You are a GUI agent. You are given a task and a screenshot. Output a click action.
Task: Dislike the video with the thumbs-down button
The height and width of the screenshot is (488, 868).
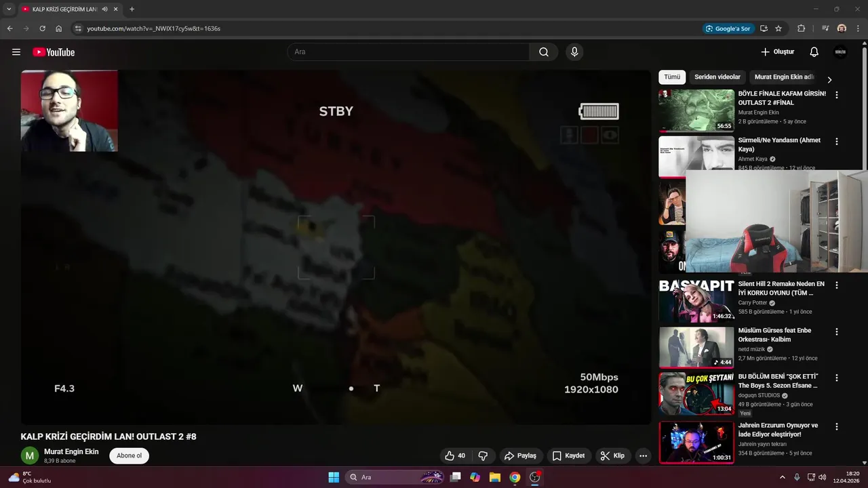484,455
